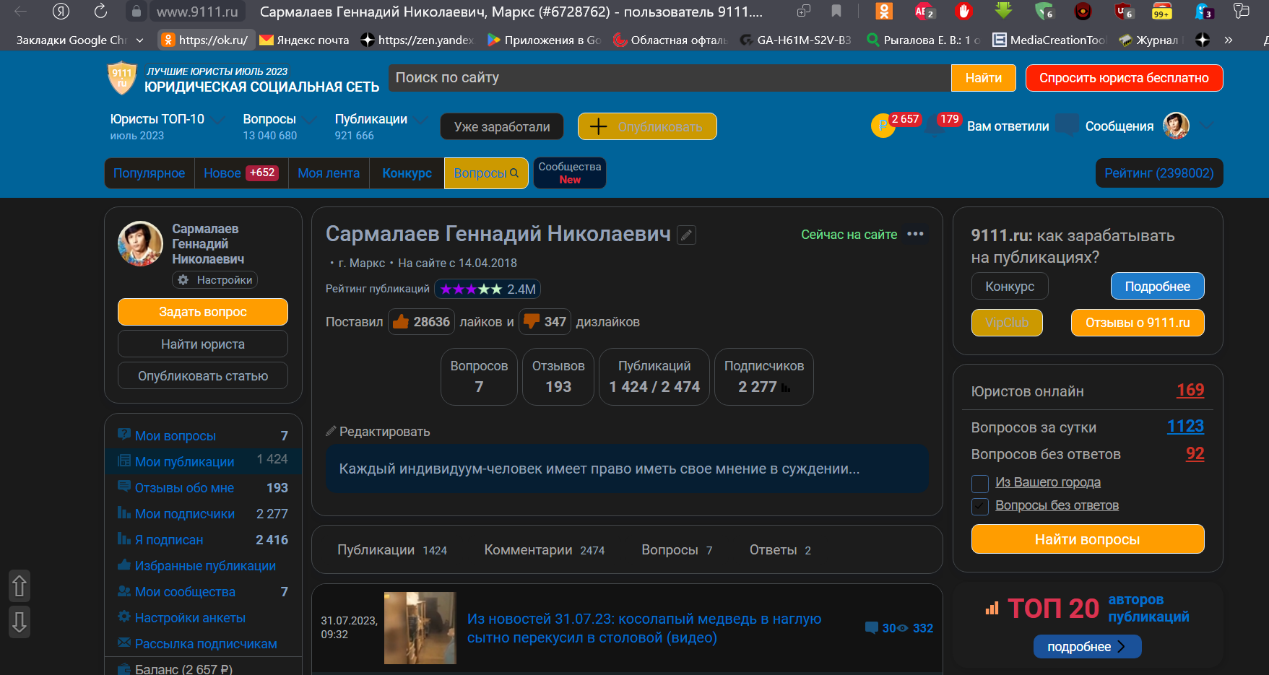
Task: Click the coins balance icon showing 2 657
Action: click(x=883, y=124)
